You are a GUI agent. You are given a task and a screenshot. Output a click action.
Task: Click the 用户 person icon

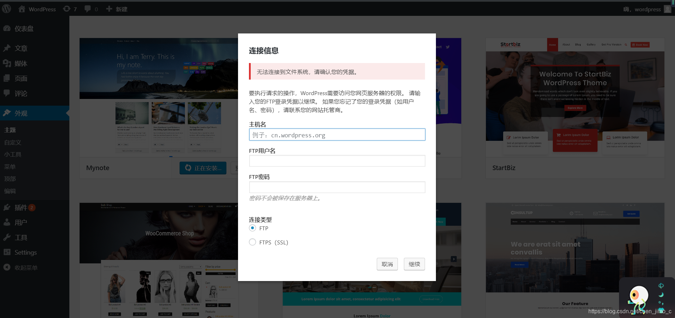coord(7,222)
